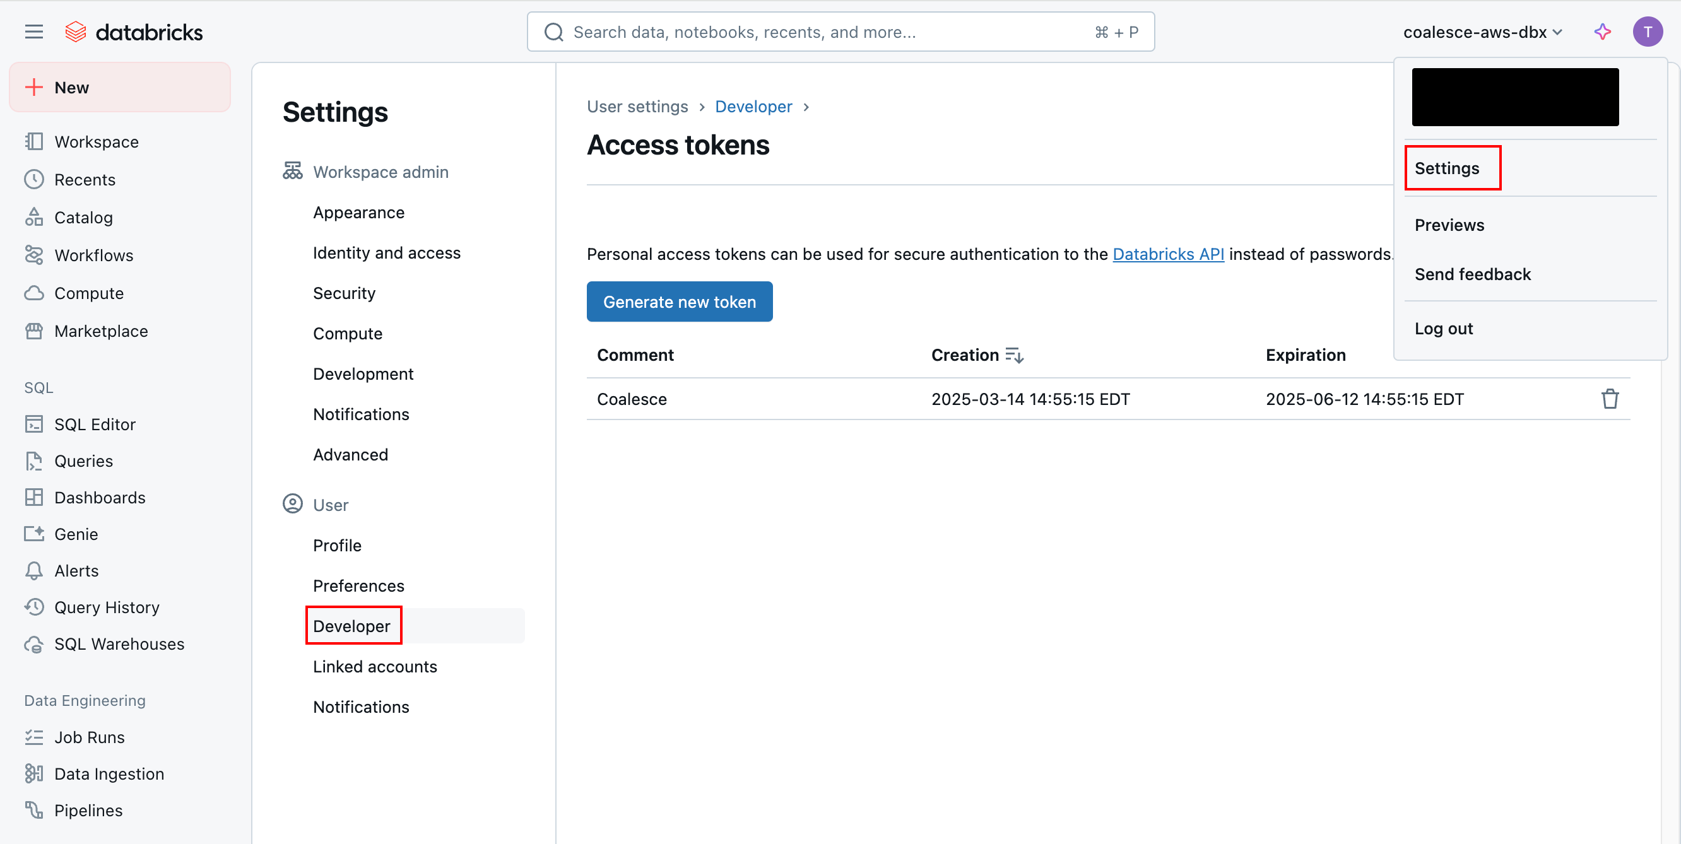Open the hamburger navigation menu
Screen dimensions: 1681x844
point(34,32)
